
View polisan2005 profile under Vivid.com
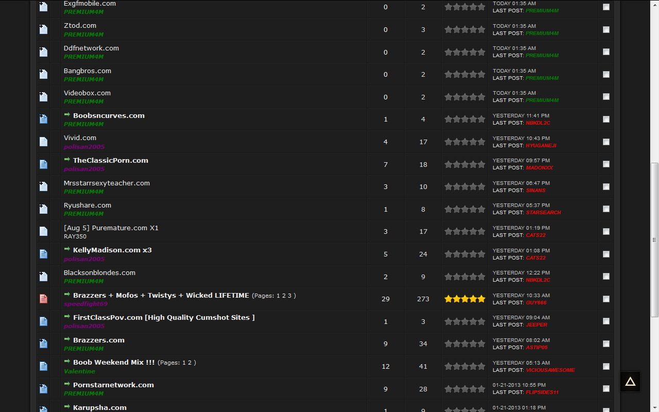pyautogui.click(x=84, y=147)
